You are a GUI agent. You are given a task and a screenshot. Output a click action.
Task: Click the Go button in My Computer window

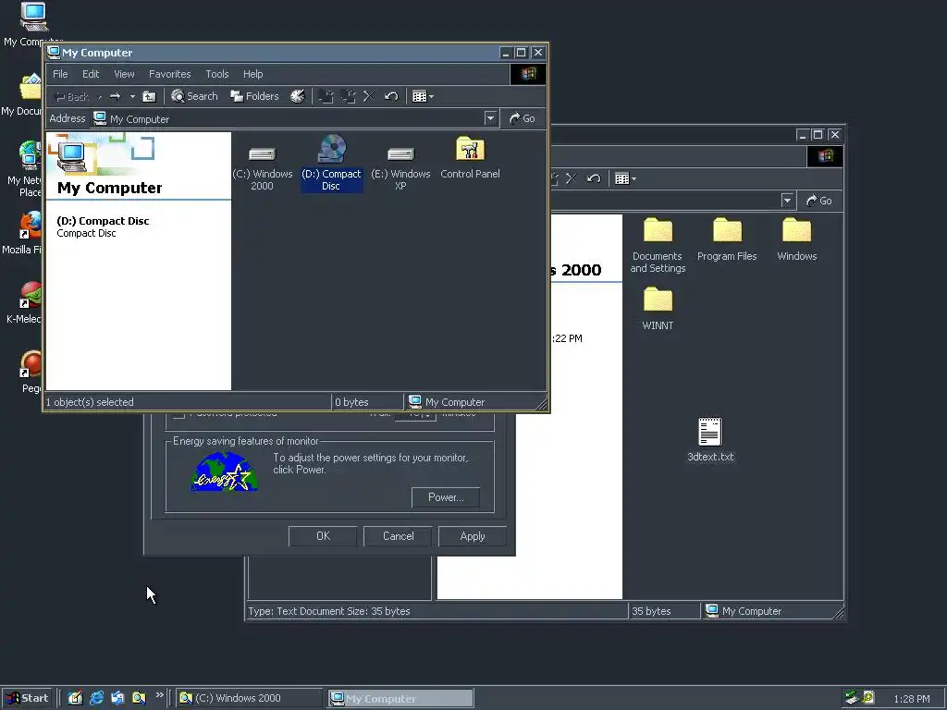point(523,118)
